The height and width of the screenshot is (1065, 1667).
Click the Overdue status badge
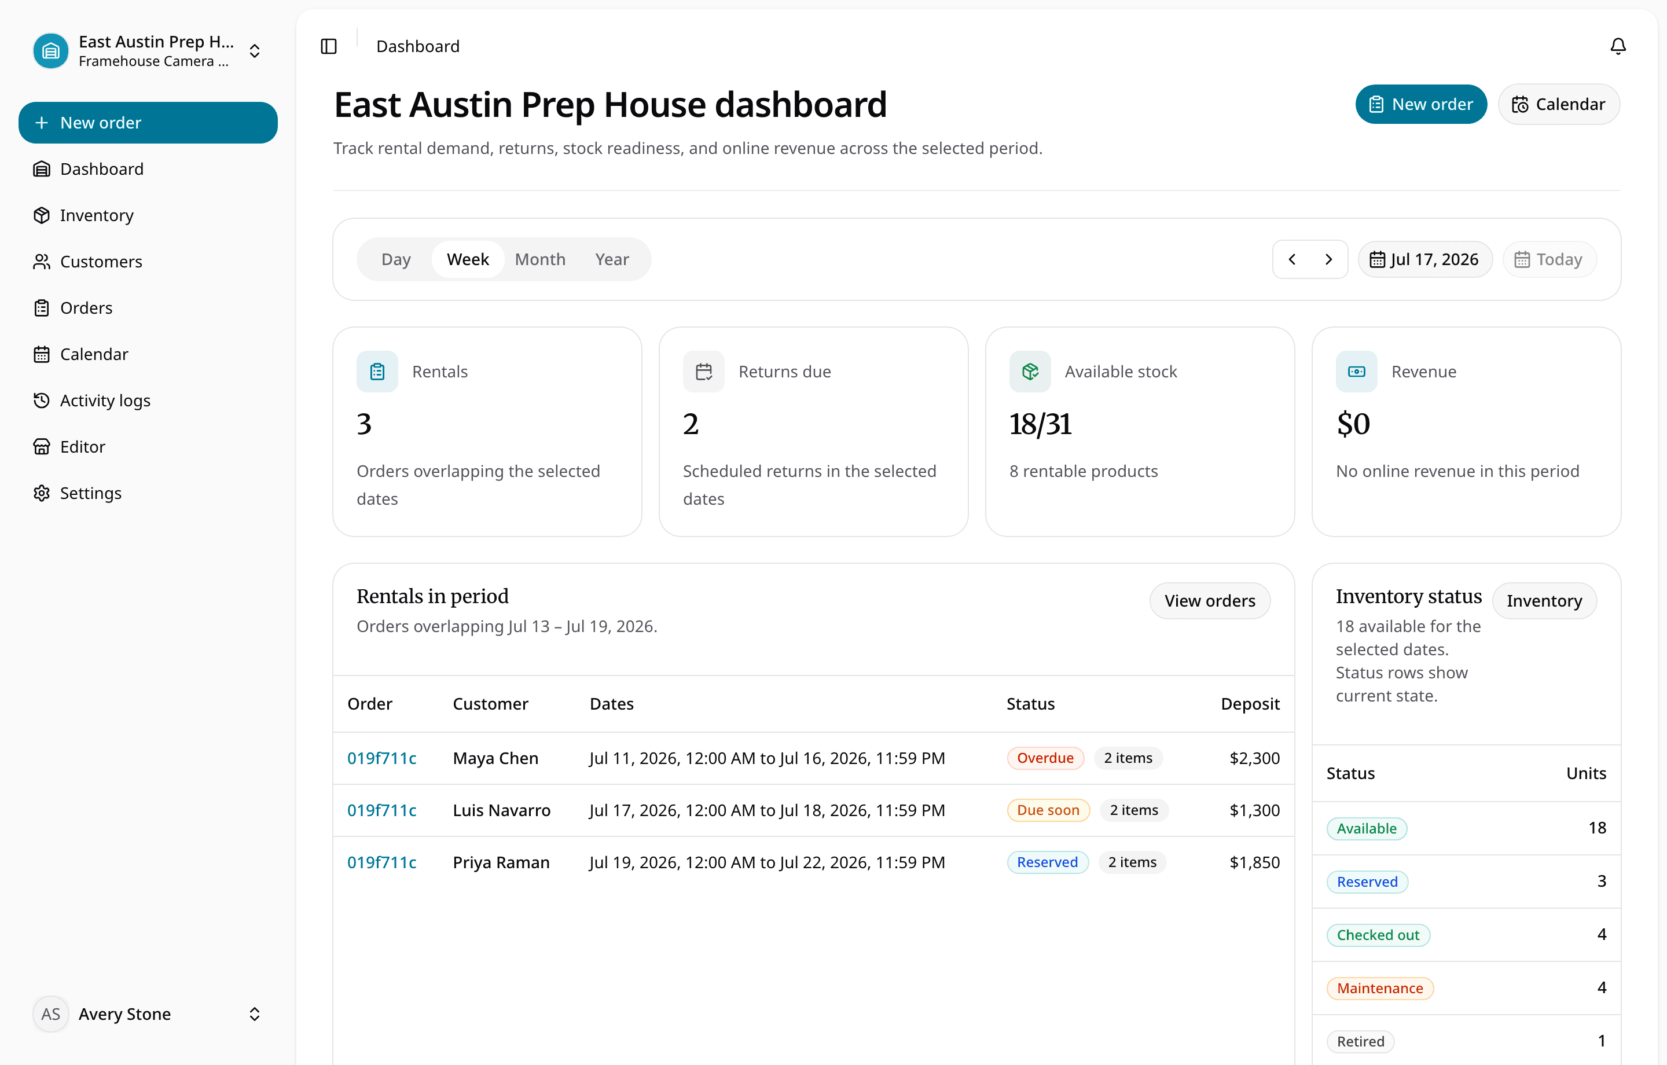click(x=1045, y=758)
